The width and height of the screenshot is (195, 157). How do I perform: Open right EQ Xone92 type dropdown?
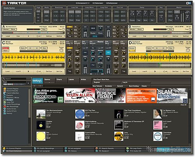click(x=116, y=43)
